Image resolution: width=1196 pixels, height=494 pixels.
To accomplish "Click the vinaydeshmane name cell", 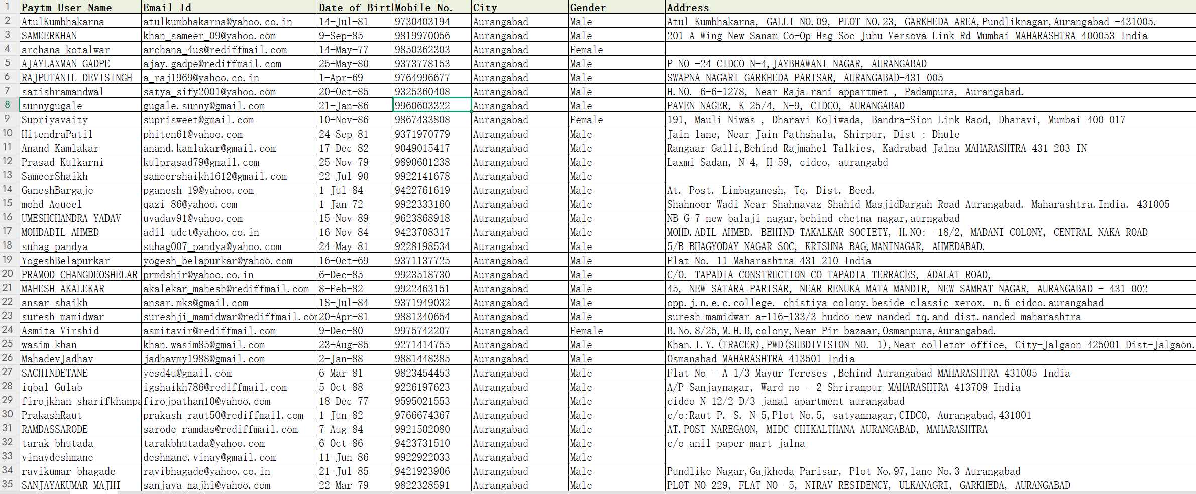I will 80,457.
